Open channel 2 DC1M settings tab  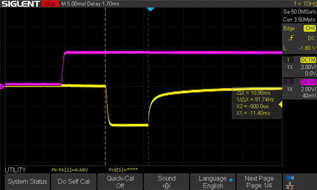[308, 82]
